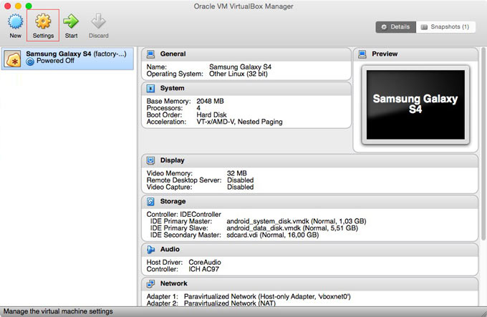This screenshot has width=487, height=317.
Task: Click the General section icon
Action: (x=150, y=54)
